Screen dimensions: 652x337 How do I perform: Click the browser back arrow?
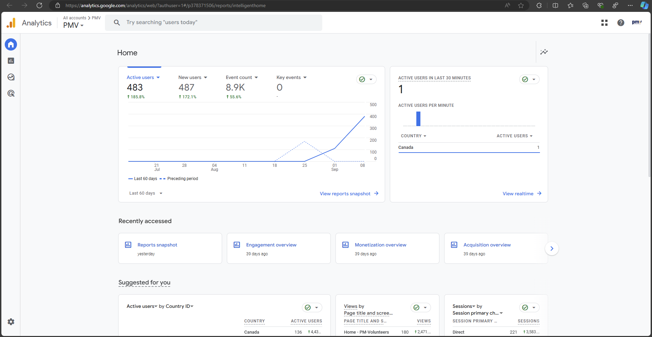pyautogui.click(x=10, y=5)
